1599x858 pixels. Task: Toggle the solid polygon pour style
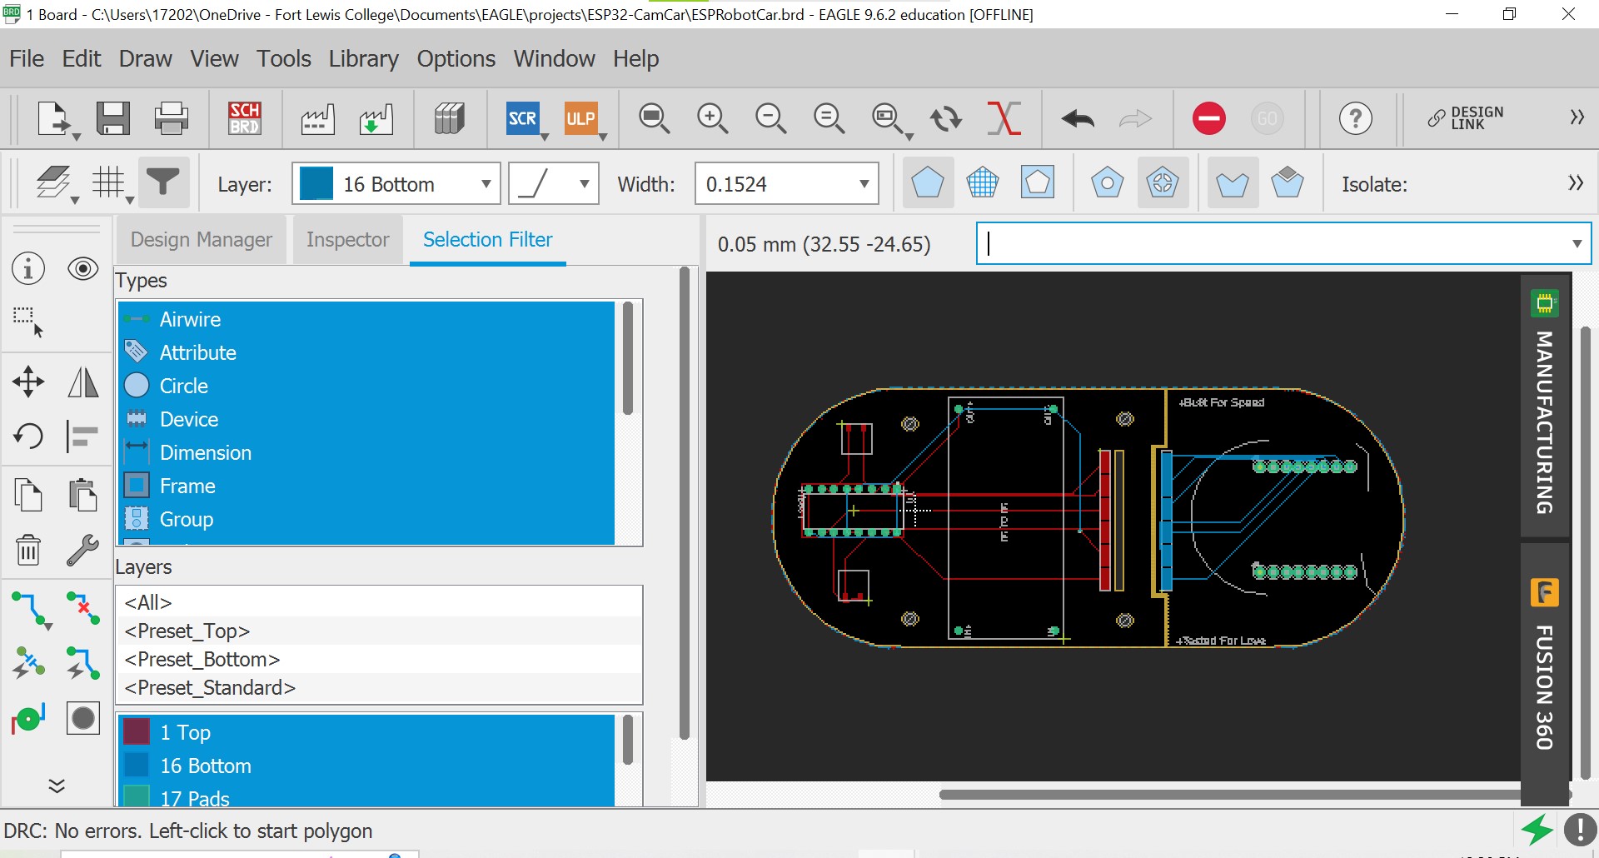[x=927, y=182]
